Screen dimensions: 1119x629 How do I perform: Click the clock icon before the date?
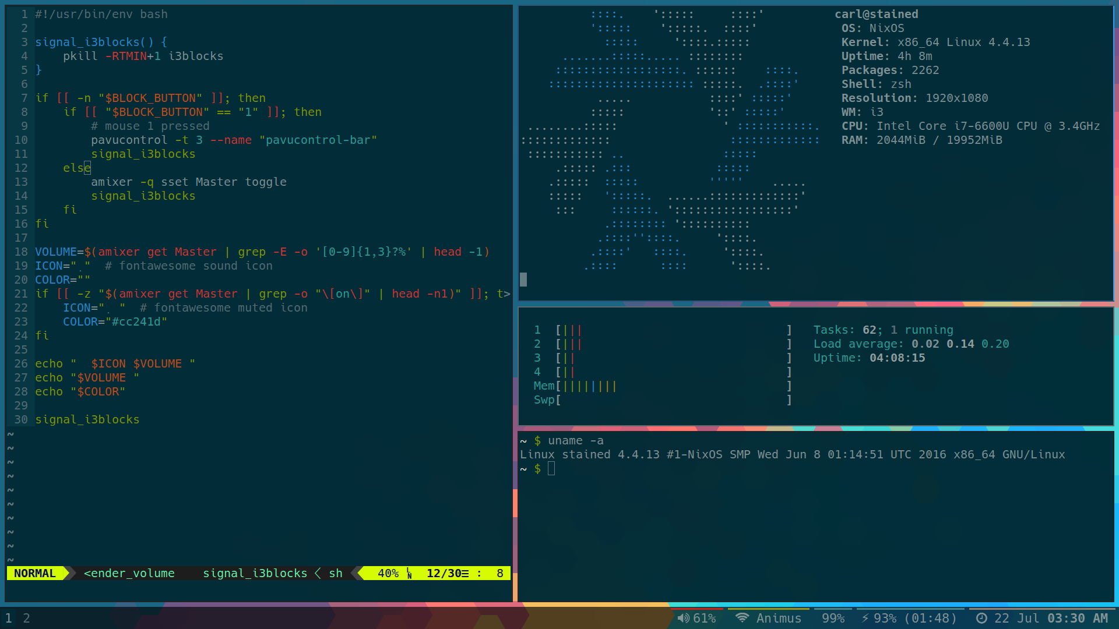click(x=983, y=619)
